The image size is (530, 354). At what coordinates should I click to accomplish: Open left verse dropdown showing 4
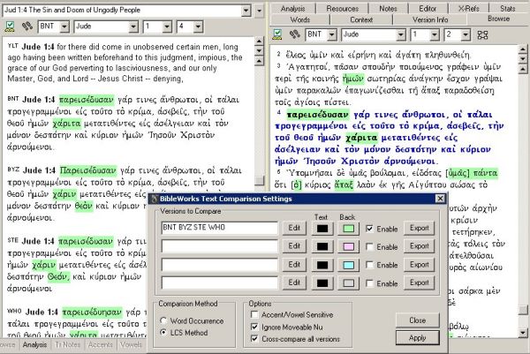[x=199, y=26]
